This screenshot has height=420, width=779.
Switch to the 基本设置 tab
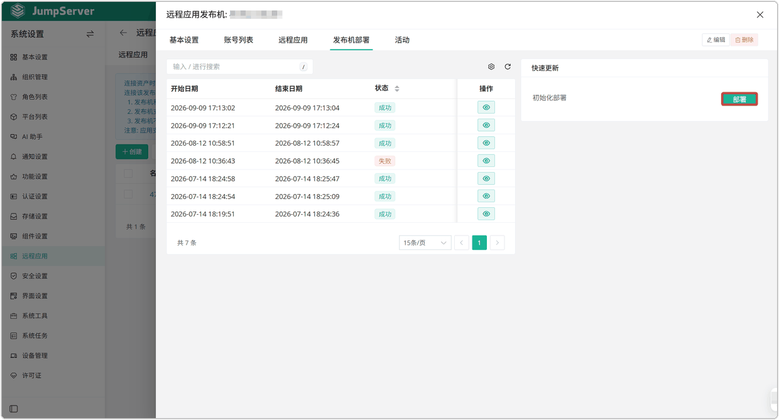184,40
